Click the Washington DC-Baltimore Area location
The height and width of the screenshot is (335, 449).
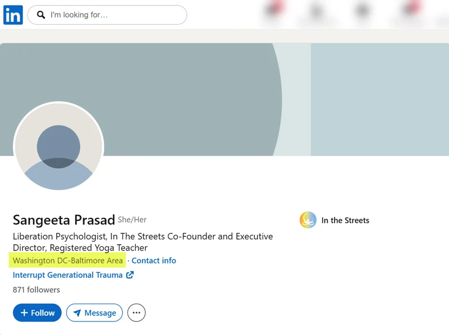pyautogui.click(x=67, y=260)
